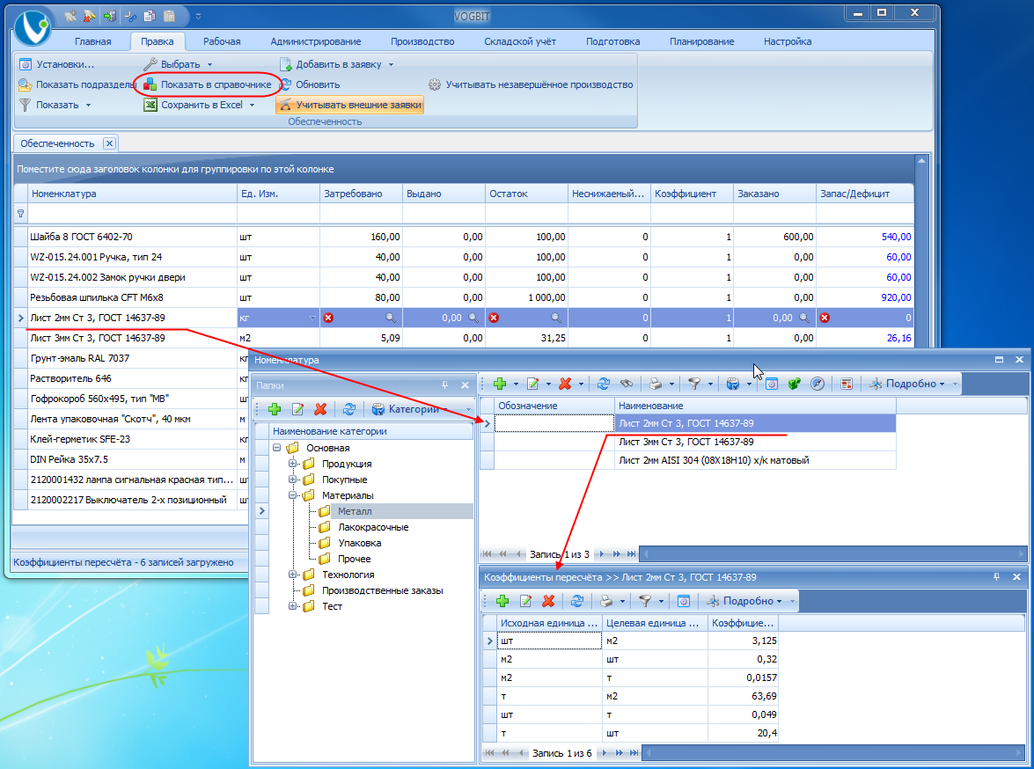Go to next record in Коэффициенты пересчёта navigator
Viewport: 1034px width, 769px height.
point(603,752)
